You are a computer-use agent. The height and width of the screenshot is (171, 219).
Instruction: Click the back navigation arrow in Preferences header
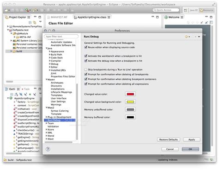(187, 37)
